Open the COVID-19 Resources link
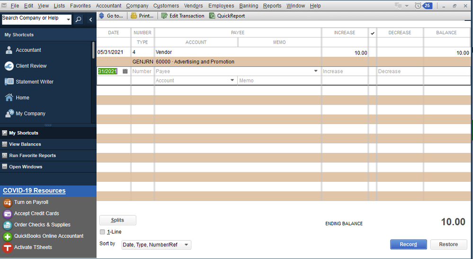473x259 pixels. coord(34,190)
